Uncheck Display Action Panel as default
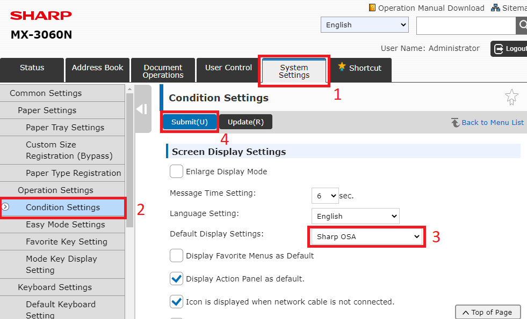Image resolution: width=527 pixels, height=319 pixels. 176,279
